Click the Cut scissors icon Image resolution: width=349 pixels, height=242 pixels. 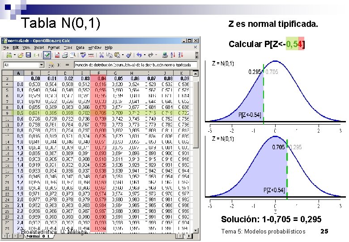click(x=102, y=55)
